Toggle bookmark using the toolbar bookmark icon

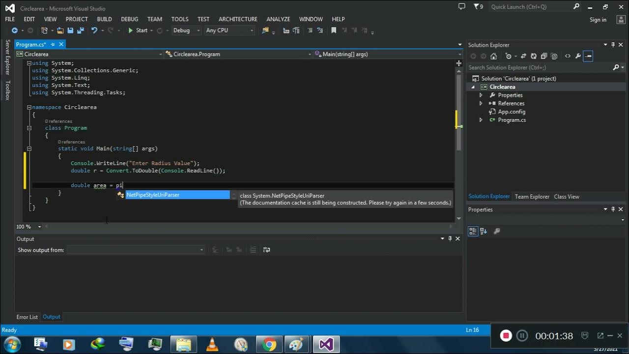pos(334,30)
